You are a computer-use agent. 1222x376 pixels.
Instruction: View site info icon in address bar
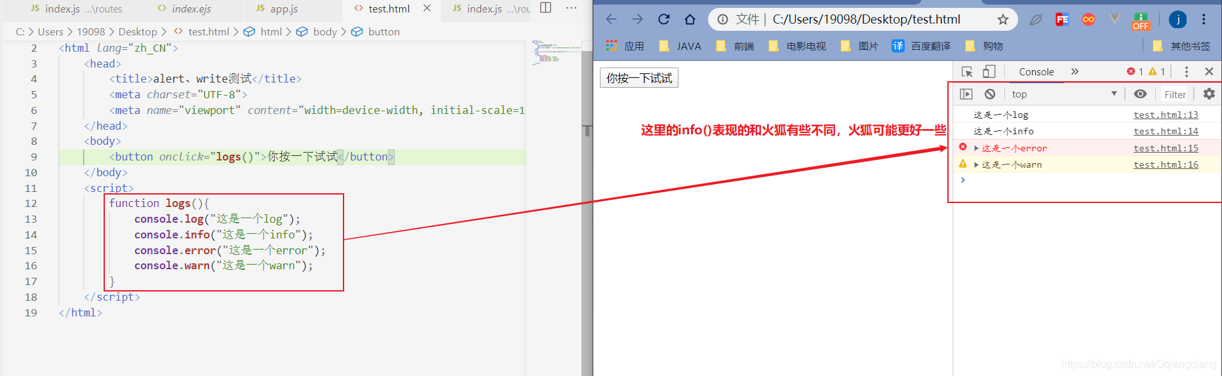722,20
